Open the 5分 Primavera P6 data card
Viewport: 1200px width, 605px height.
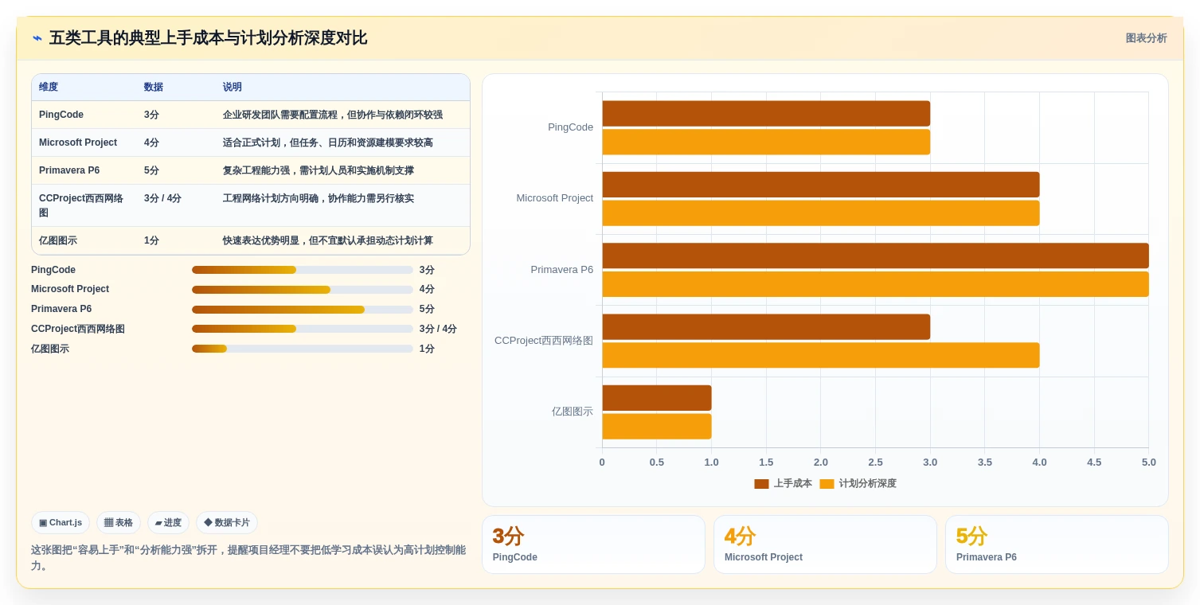[x=1057, y=544]
